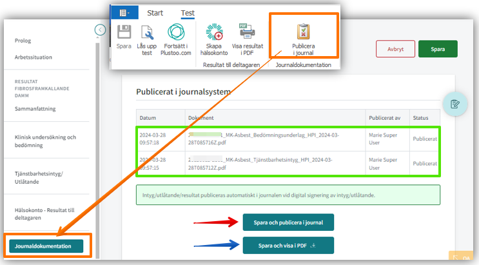Click Resultat fibrosframkallande damm header
Image resolution: width=479 pixels, height=265 pixels.
pos(42,88)
